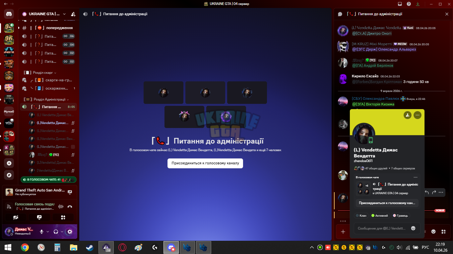Stream Grand Theft Auto San Andreas

[x=70, y=192]
